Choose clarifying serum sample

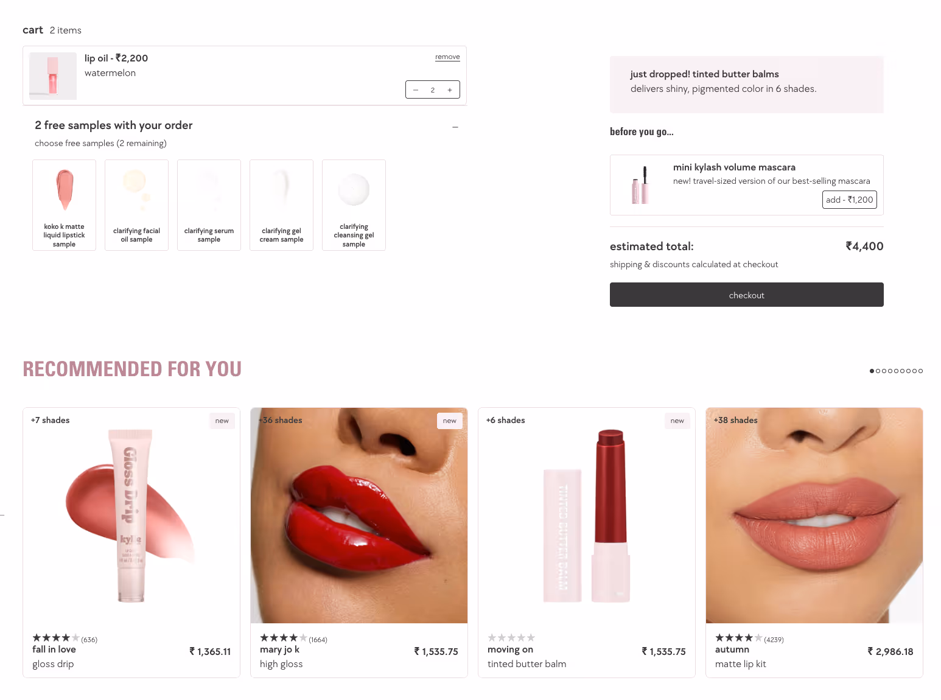click(209, 205)
